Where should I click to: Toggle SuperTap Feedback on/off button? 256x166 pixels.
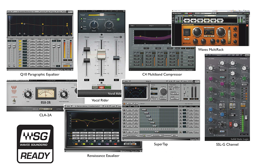(124, 132)
